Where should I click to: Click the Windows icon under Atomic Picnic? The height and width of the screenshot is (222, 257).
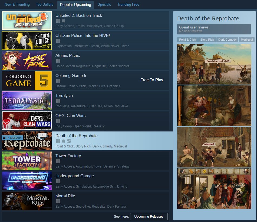58,61
